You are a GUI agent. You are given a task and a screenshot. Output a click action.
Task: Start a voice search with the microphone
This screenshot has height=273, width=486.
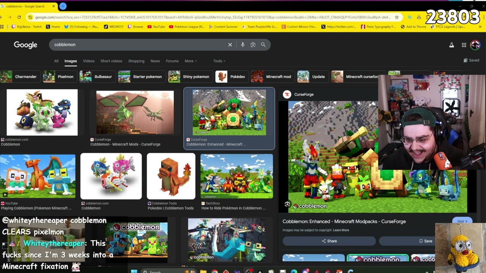point(243,45)
